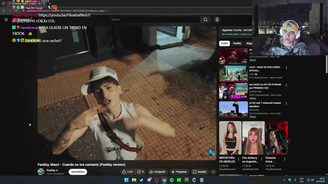Open volume control in system tray
The image size is (328, 184).
pos(312,180)
